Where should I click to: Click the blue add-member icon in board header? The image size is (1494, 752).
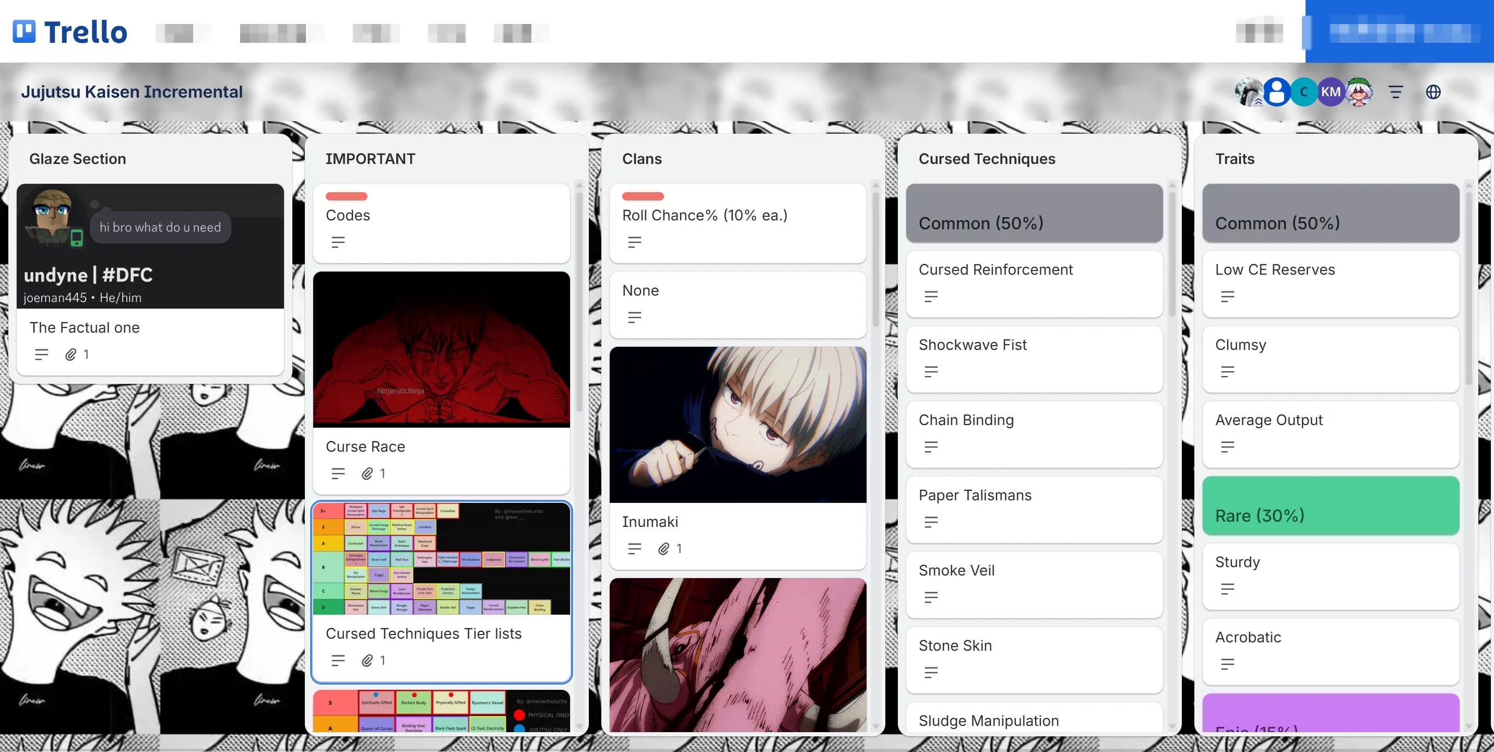click(x=1276, y=92)
